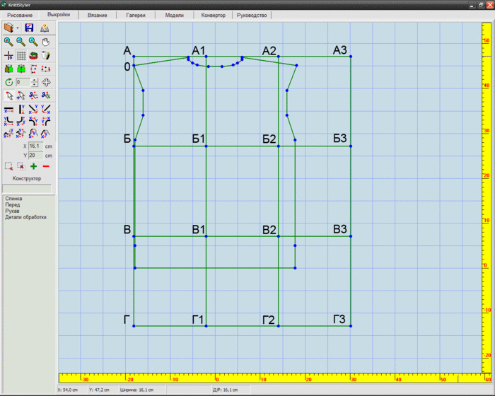Switch to the Выкройки tab

coord(59,15)
